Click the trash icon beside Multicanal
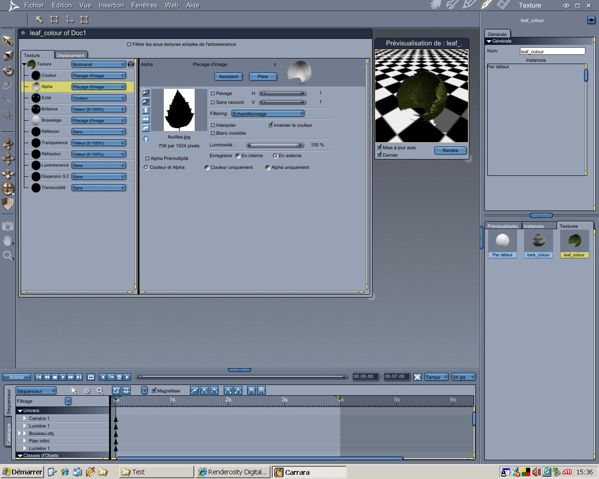This screenshot has width=599, height=479. click(131, 64)
